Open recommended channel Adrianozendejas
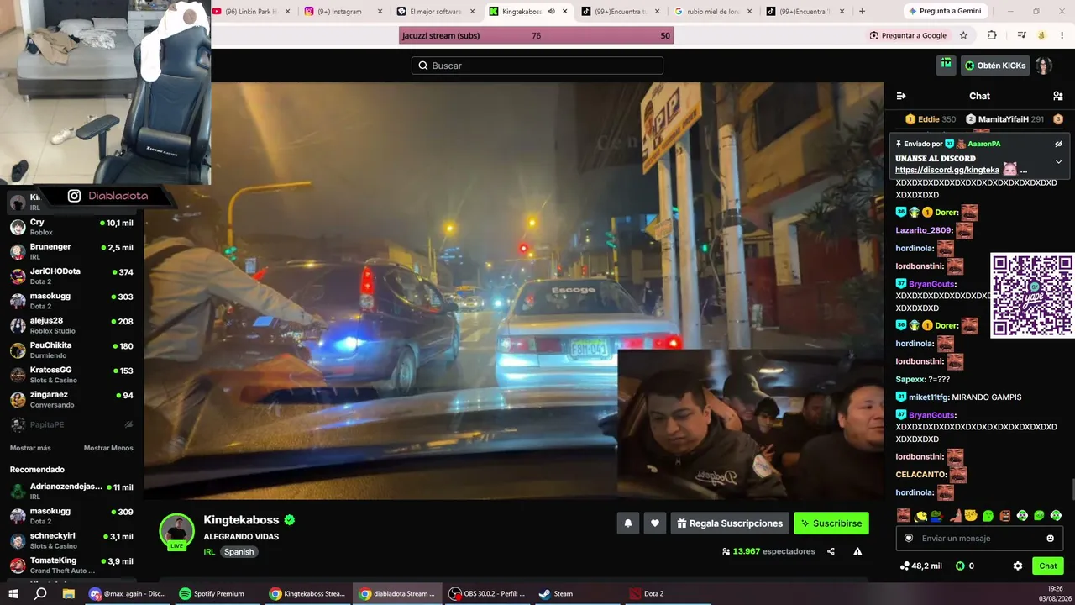1075x605 pixels. 72,491
